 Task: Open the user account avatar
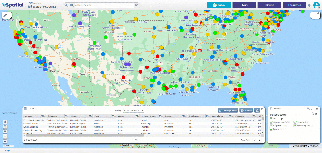[x=316, y=5]
